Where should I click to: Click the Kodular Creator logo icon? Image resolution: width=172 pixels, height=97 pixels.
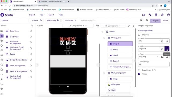tap(2, 15)
